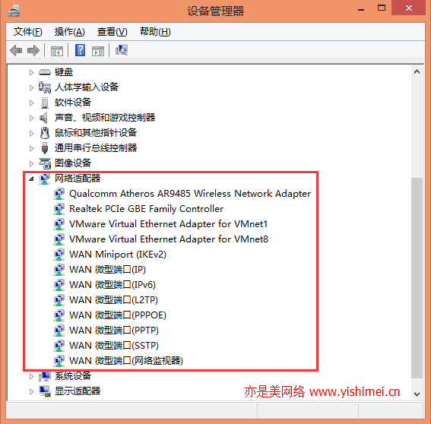Image resolution: width=431 pixels, height=424 pixels.
Task: Click the Forward arrow toolbar icon
Action: [33, 51]
